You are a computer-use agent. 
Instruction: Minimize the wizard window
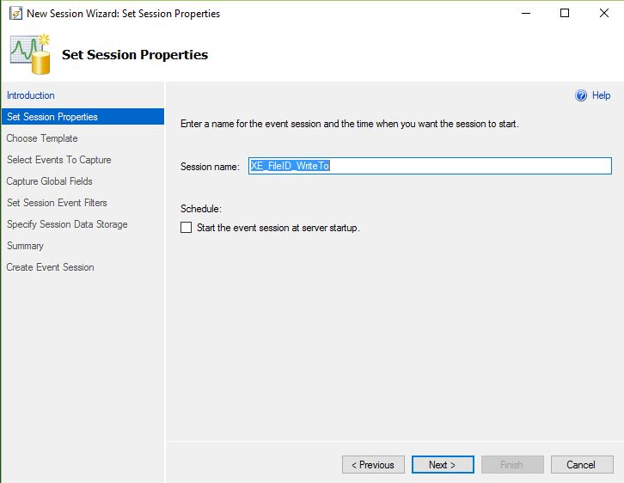(526, 14)
